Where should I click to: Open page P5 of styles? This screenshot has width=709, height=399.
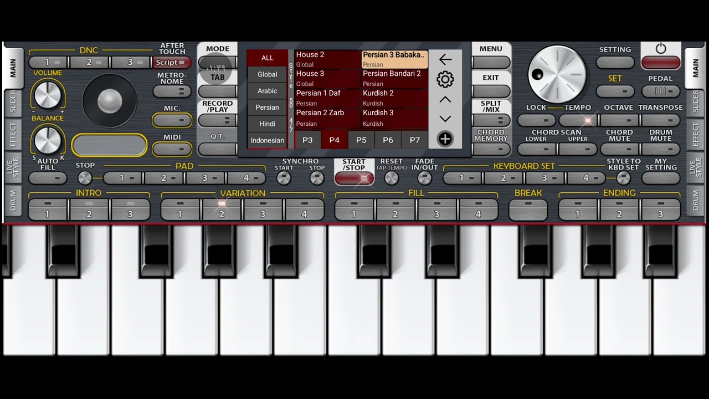361,140
